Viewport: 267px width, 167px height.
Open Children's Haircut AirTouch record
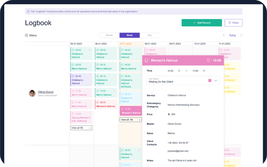[131, 81]
